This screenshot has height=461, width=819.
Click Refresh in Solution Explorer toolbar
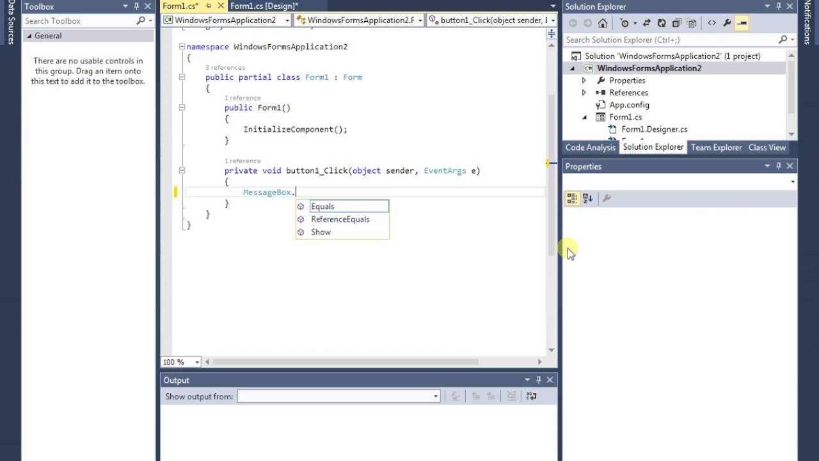pos(661,23)
